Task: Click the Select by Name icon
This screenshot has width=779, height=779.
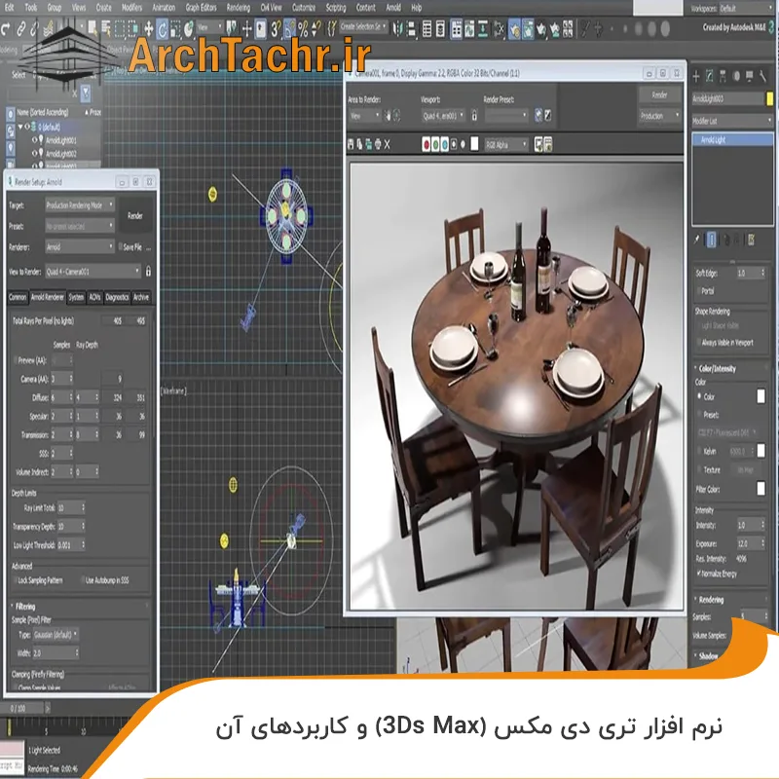Action: pos(106,29)
